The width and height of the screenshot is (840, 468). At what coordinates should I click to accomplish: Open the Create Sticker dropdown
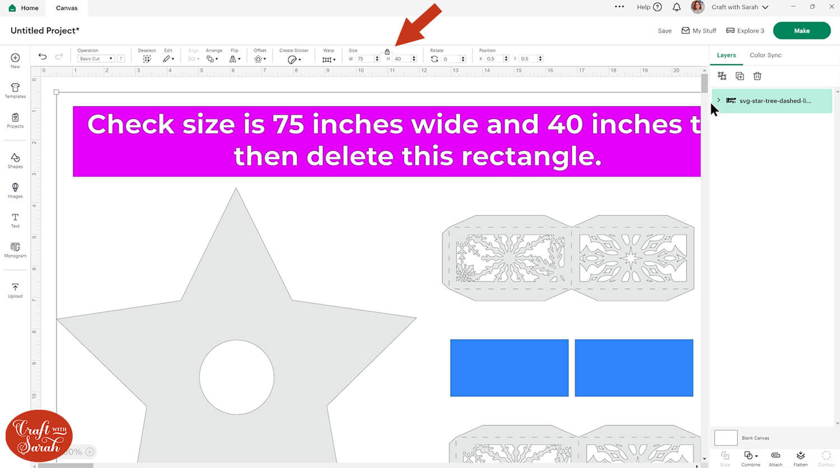pos(293,59)
